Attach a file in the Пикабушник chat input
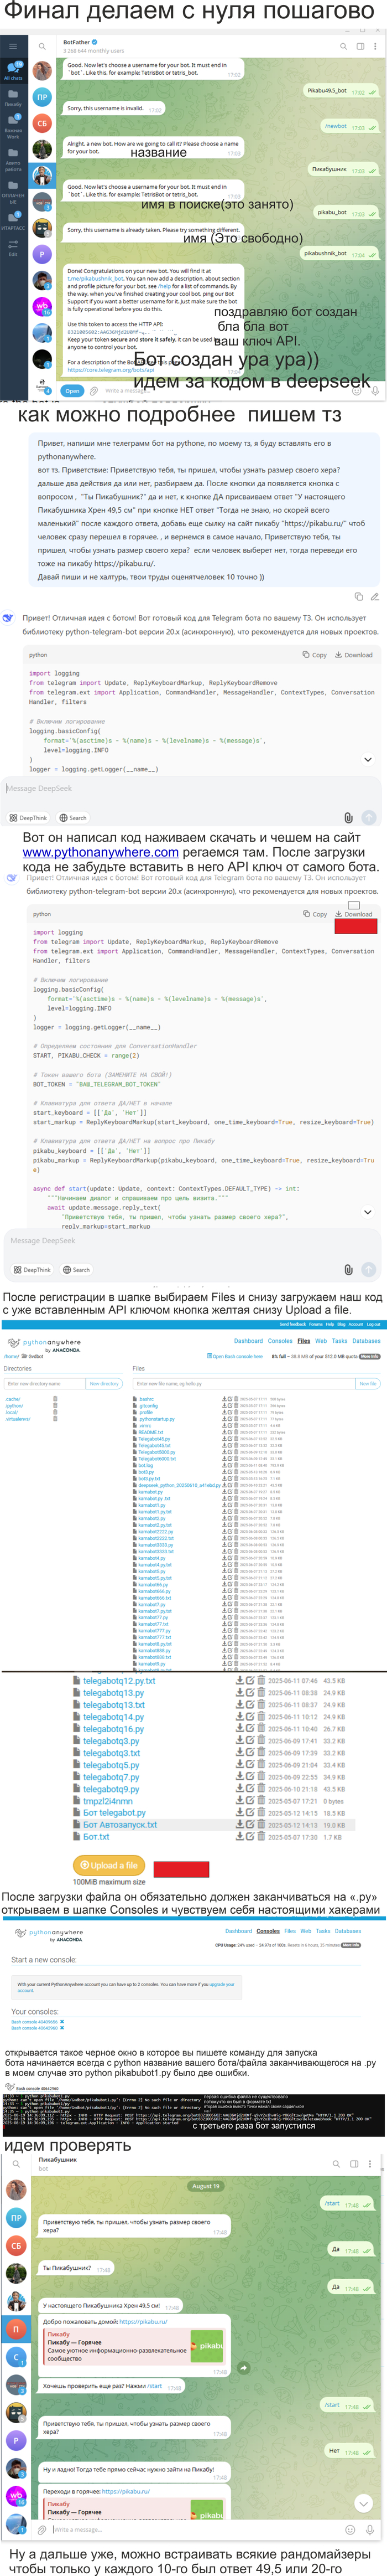This screenshot has height=2576, width=387. pyautogui.click(x=42, y=2530)
